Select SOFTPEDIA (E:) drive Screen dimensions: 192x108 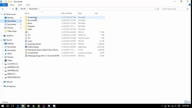point(13,71)
